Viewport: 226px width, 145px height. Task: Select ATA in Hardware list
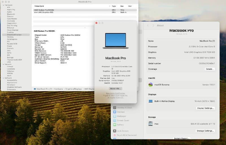pos(9,7)
